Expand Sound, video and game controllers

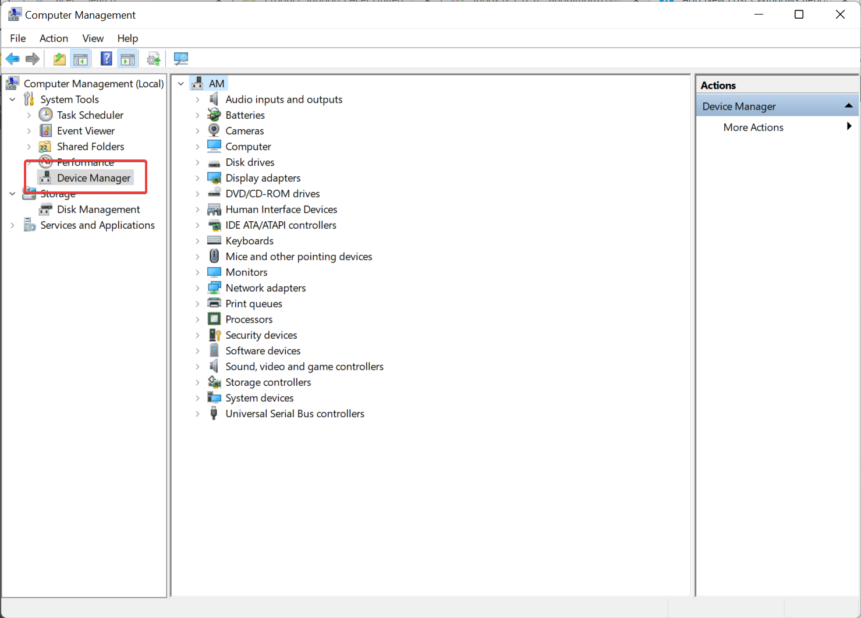point(197,367)
